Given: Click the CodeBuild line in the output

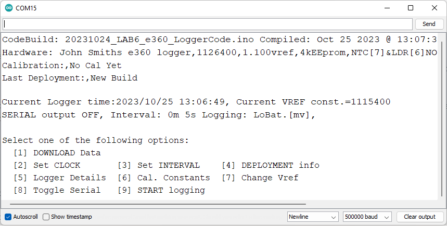Looking at the screenshot, I should tap(219, 39).
